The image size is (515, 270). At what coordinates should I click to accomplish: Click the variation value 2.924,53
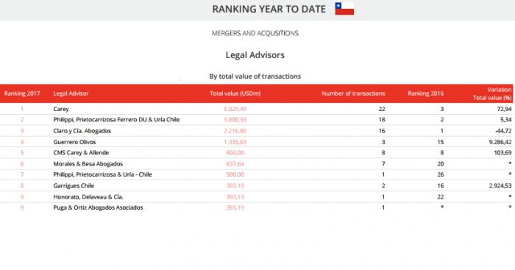coord(500,185)
